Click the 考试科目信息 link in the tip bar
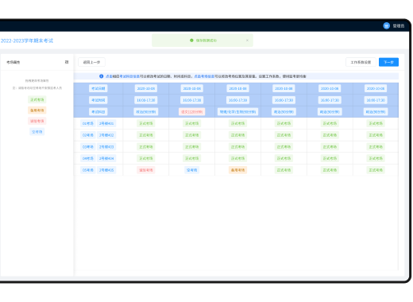The width and height of the screenshot is (413, 302). [x=129, y=76]
